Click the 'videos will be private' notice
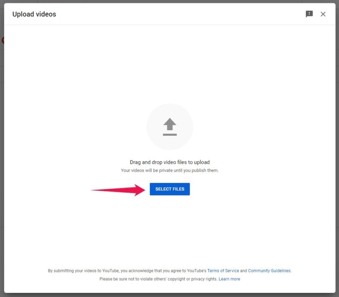339x297 pixels. pyautogui.click(x=169, y=170)
